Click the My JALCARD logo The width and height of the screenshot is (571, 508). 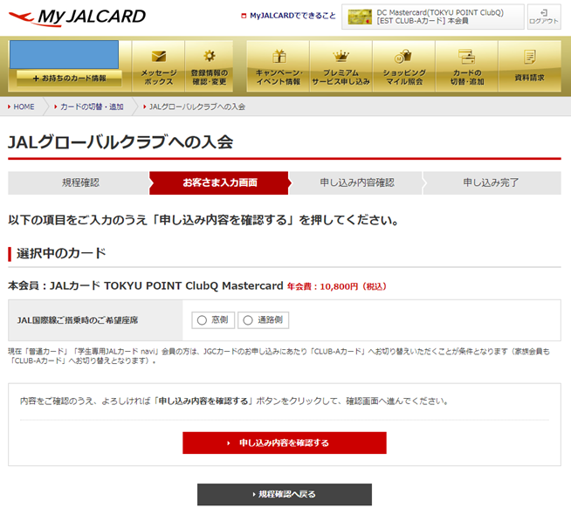77,17
